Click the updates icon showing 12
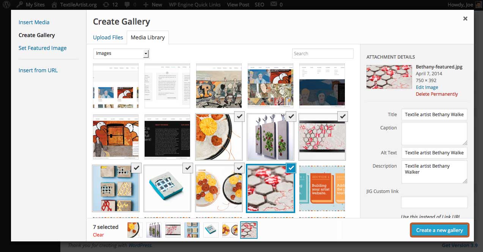Image resolution: width=483 pixels, height=252 pixels. coord(110,5)
